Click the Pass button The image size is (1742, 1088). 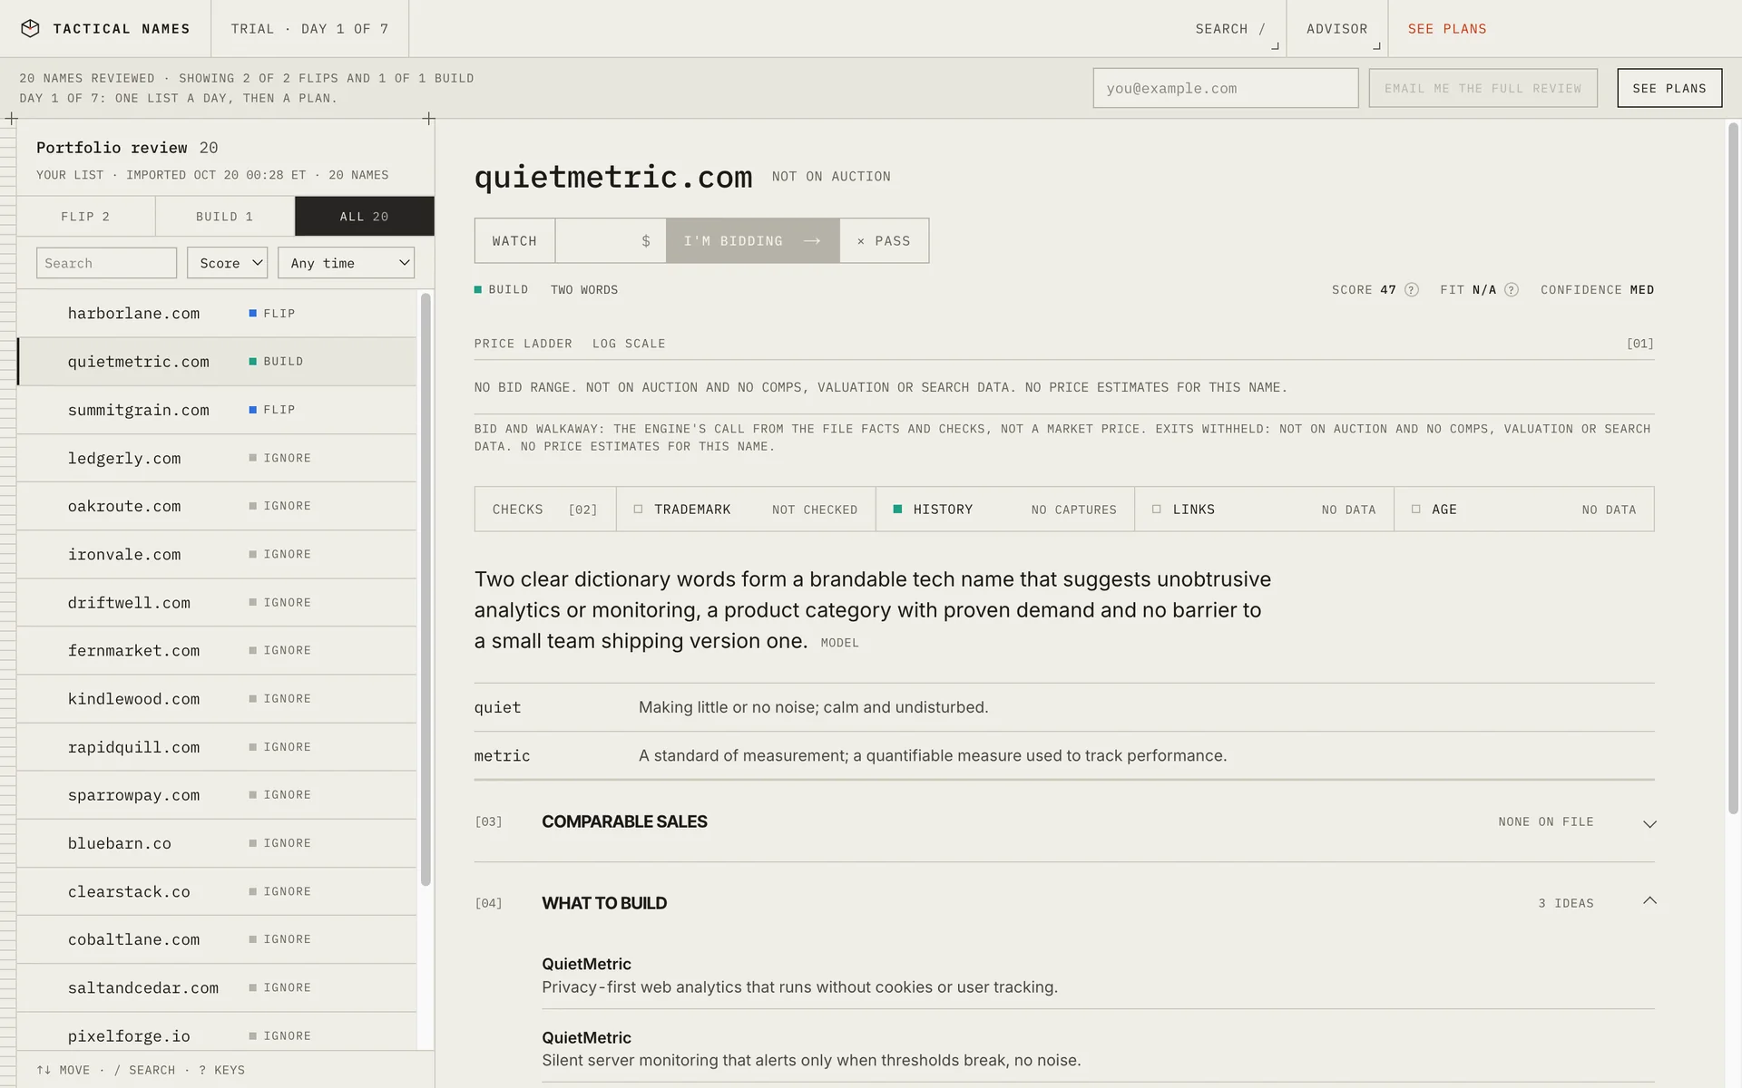click(x=884, y=241)
